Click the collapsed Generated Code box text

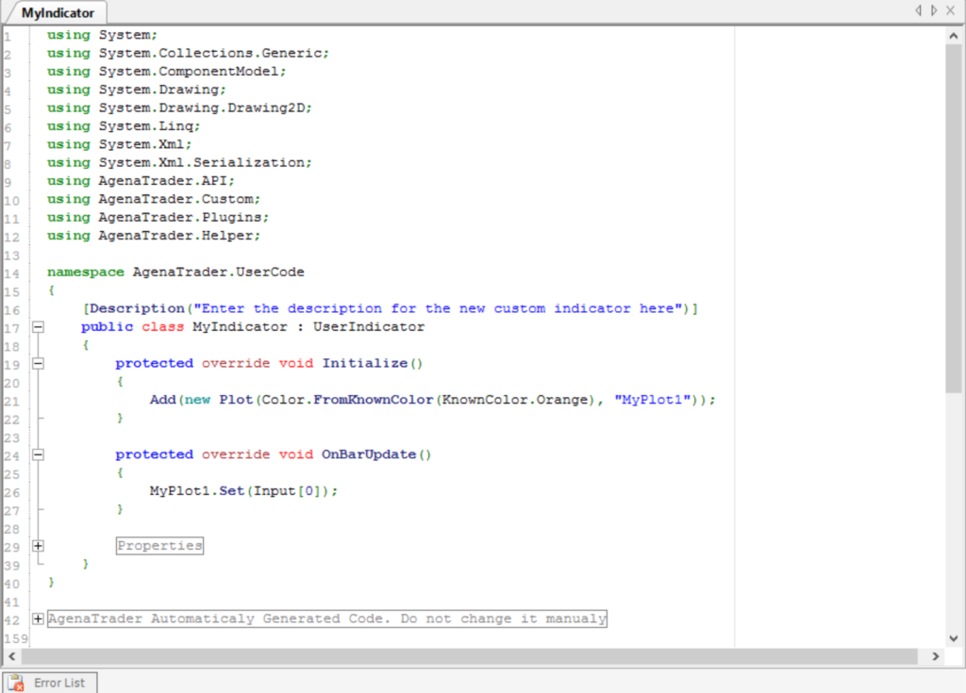point(327,619)
